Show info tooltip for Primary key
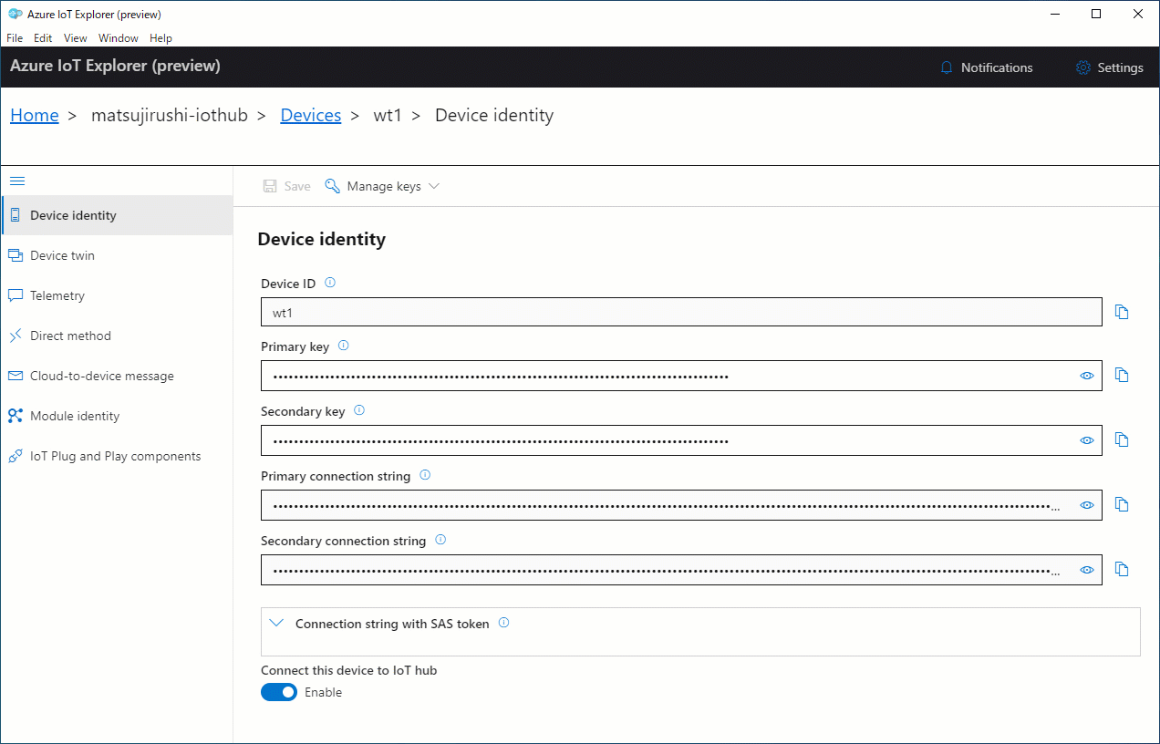 point(343,346)
